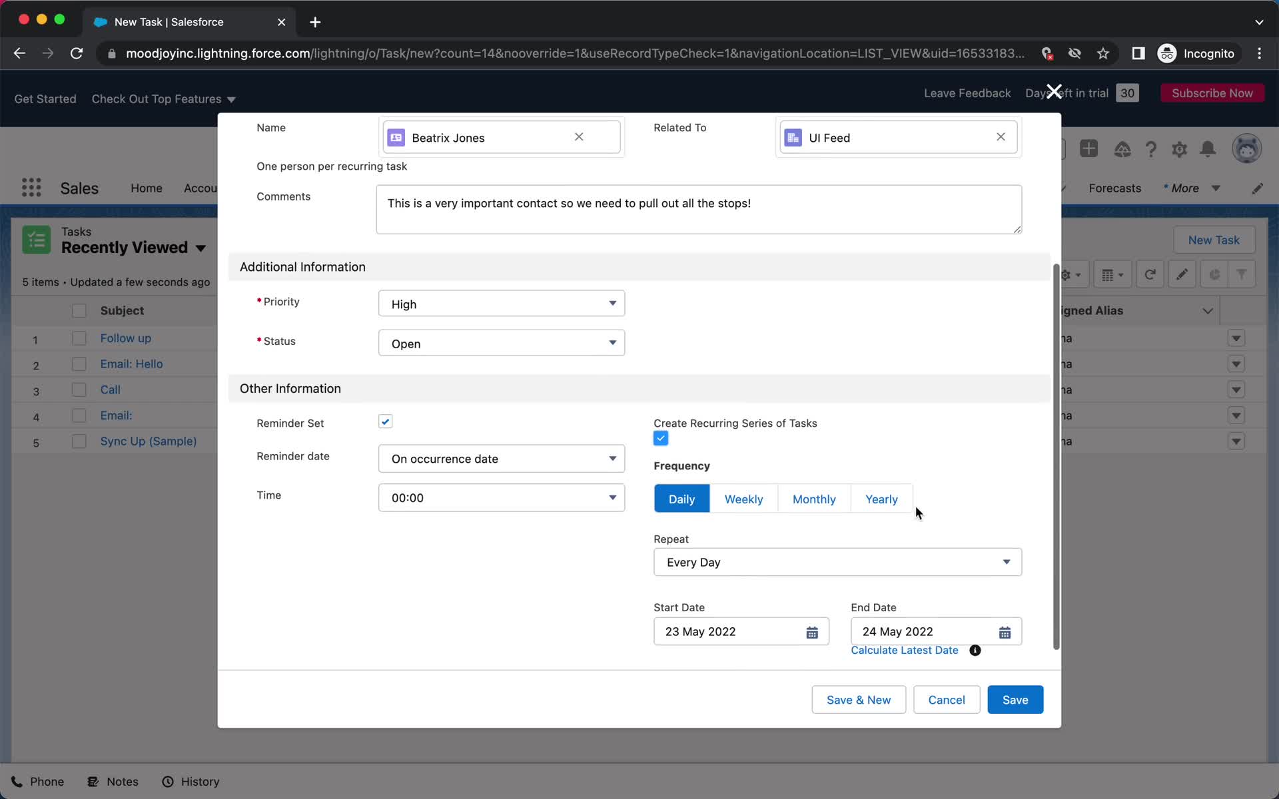Uncheck the Reminder Set checkbox
Screen dimensions: 1279x799
pyautogui.click(x=385, y=421)
